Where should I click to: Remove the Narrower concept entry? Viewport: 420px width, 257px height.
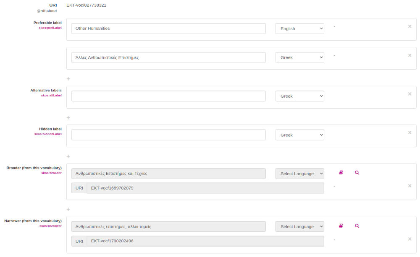[409, 239]
